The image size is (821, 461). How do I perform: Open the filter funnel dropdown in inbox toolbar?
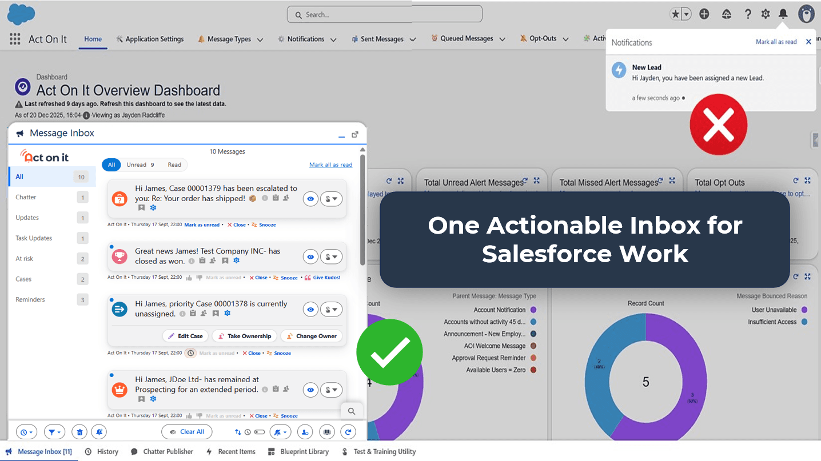[x=54, y=432]
